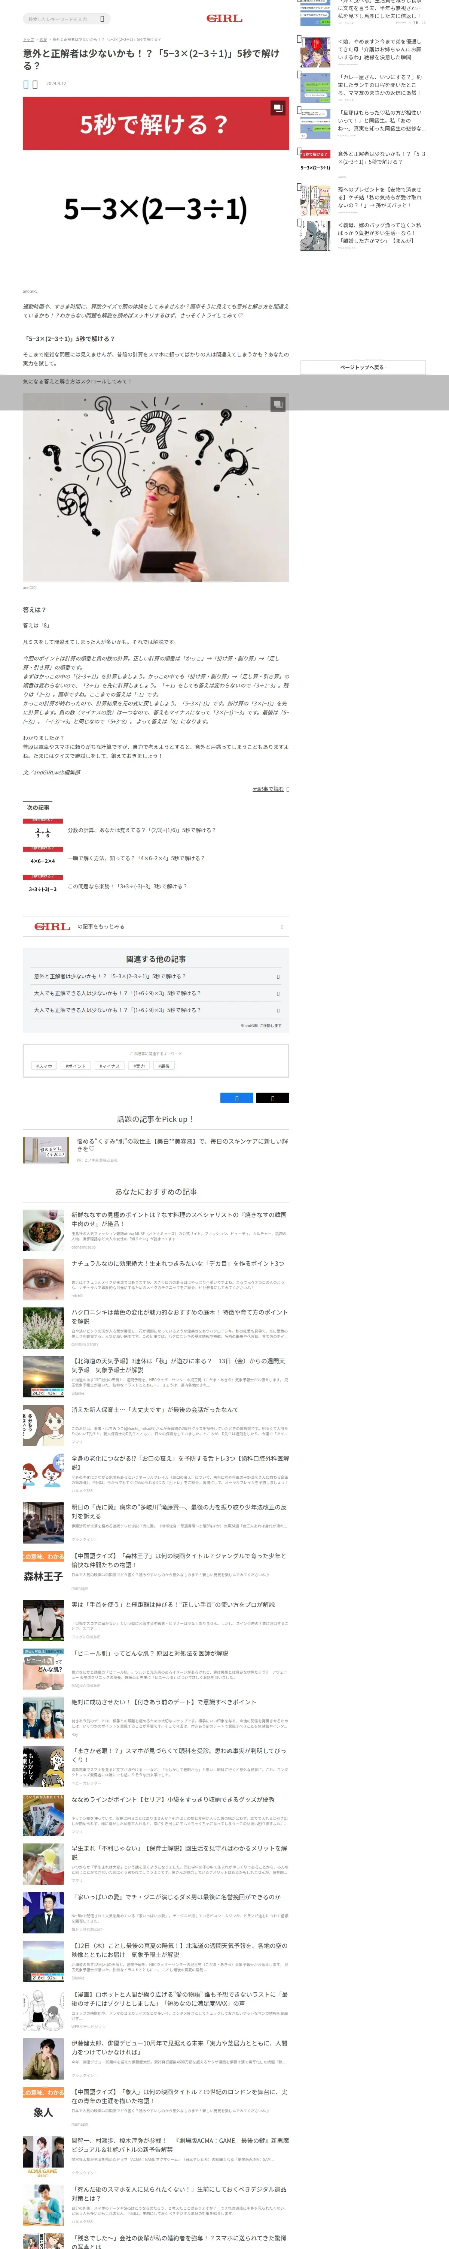Screen dimensions: 449x2249
Task: Open gallery icon on the thinking woman photo
Action: [277, 404]
